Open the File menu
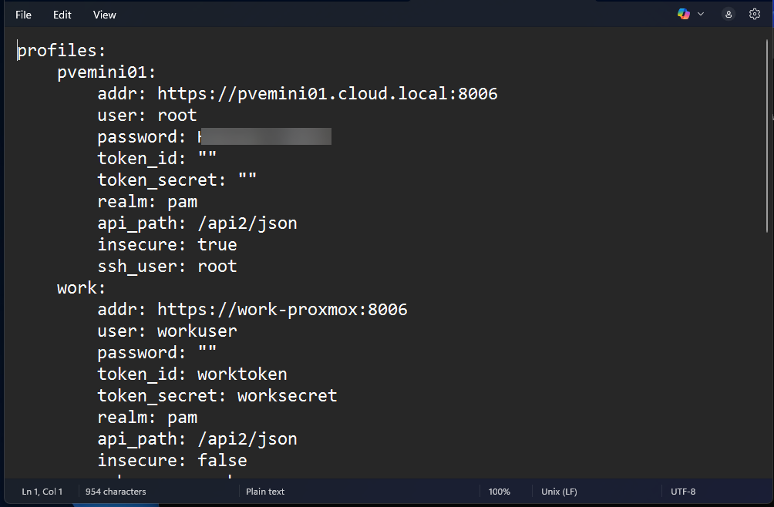The image size is (774, 507). click(x=23, y=14)
